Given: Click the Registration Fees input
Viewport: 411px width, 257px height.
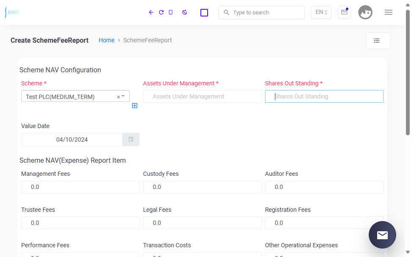Looking at the screenshot, I should tap(324, 223).
